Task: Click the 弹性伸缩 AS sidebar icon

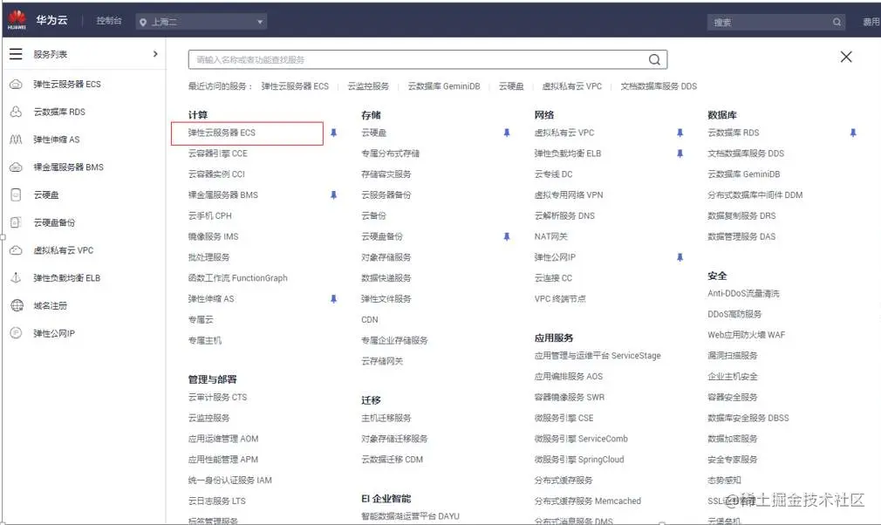Action: [x=17, y=140]
